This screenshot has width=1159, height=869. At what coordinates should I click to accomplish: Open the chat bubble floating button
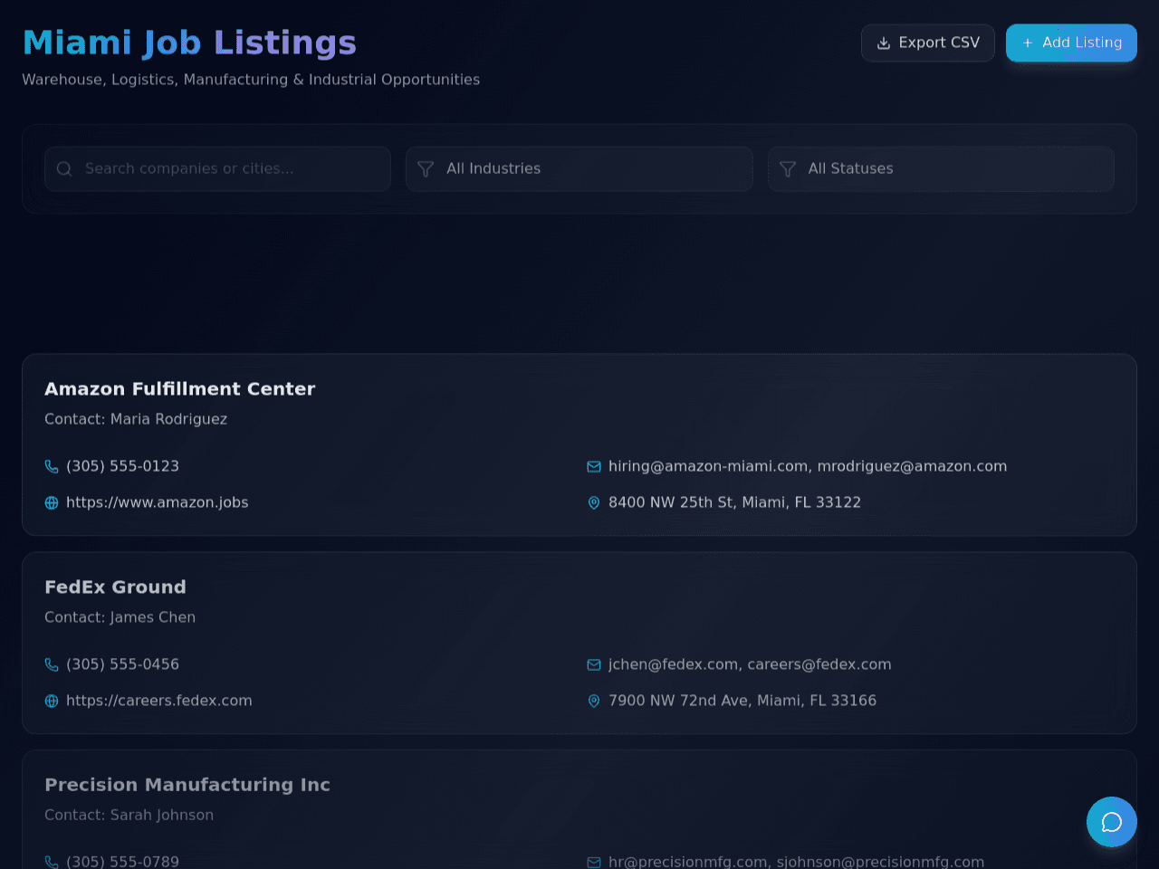click(1112, 822)
